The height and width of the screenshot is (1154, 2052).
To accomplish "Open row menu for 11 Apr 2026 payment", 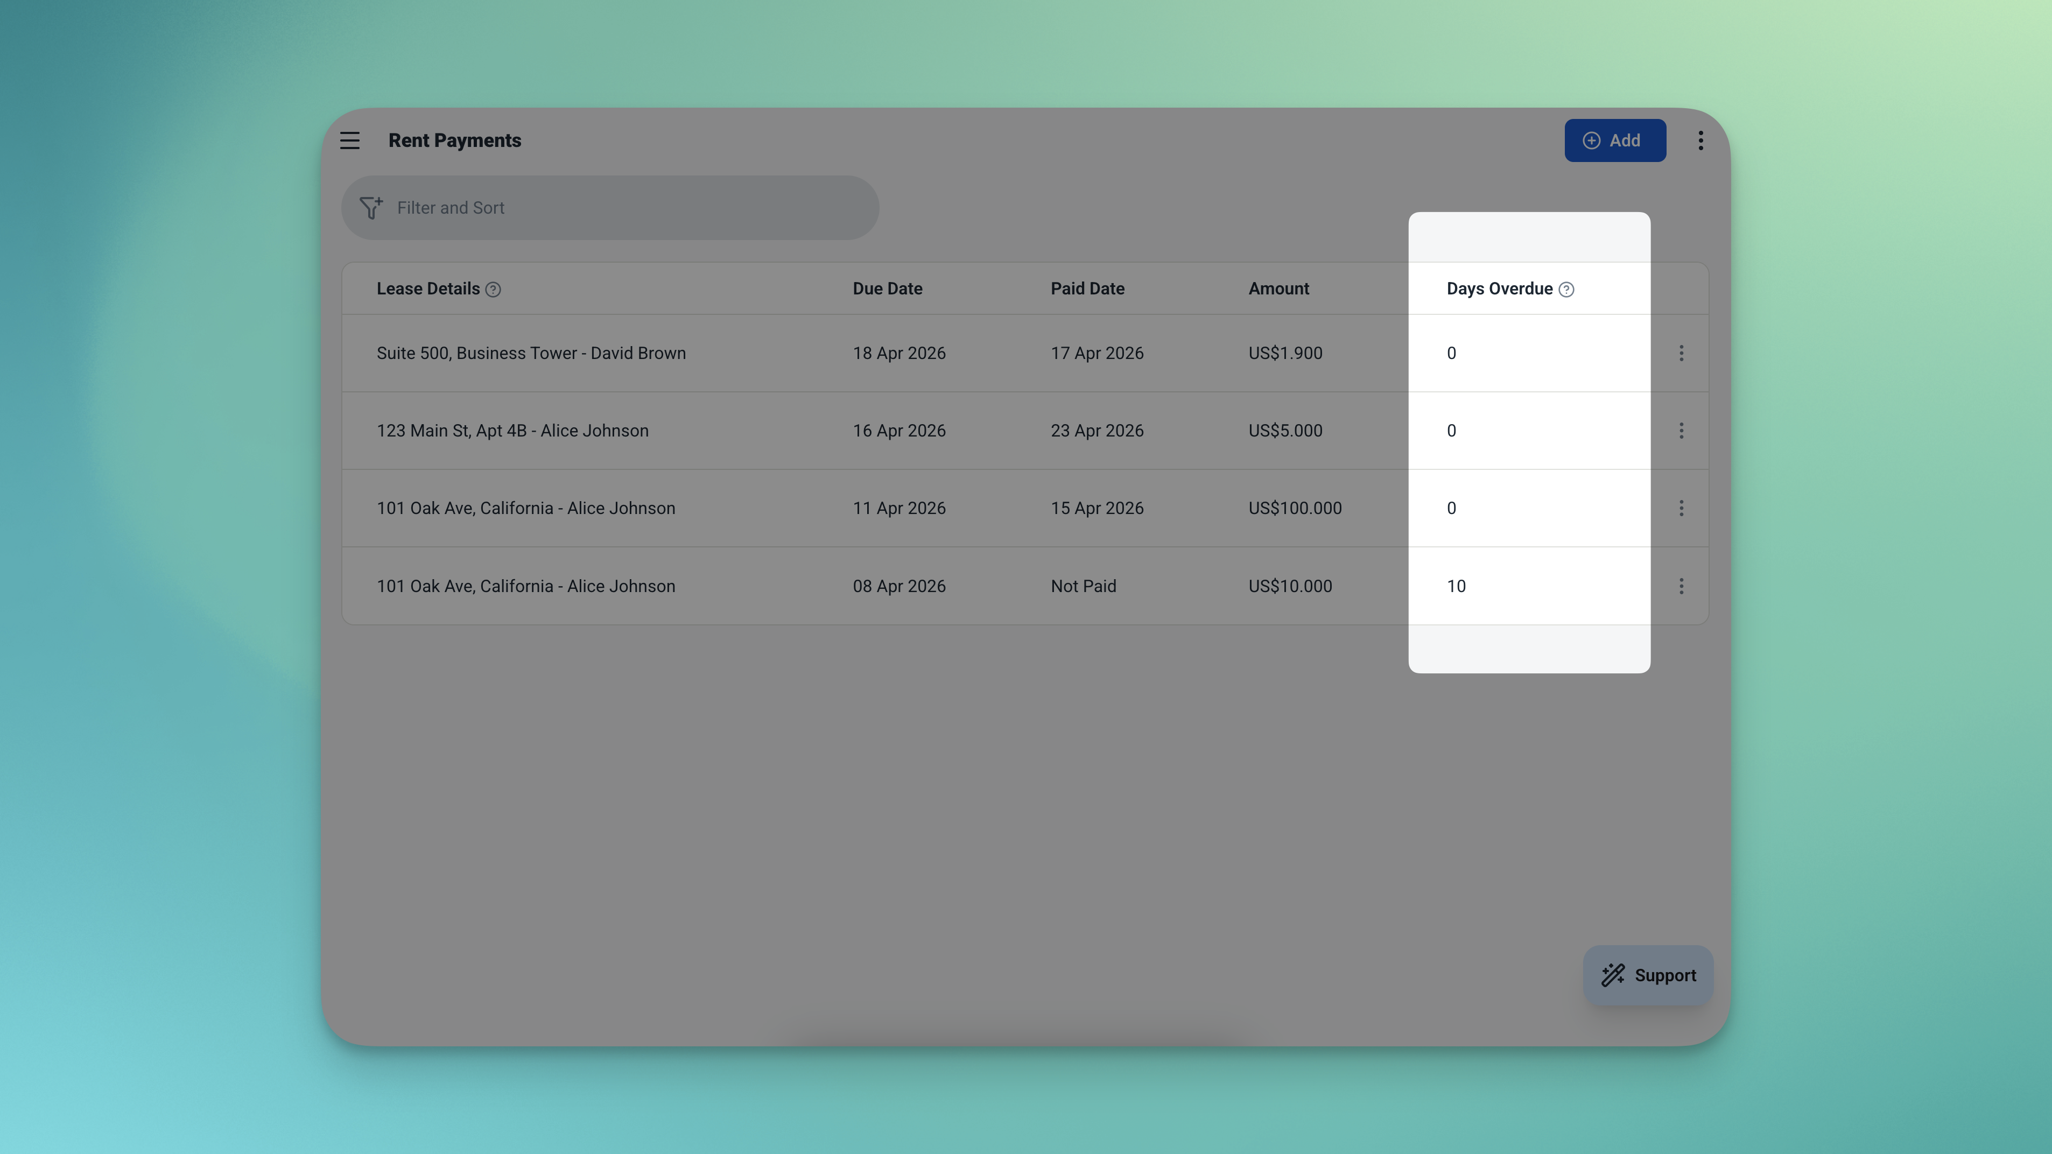I will [1681, 508].
